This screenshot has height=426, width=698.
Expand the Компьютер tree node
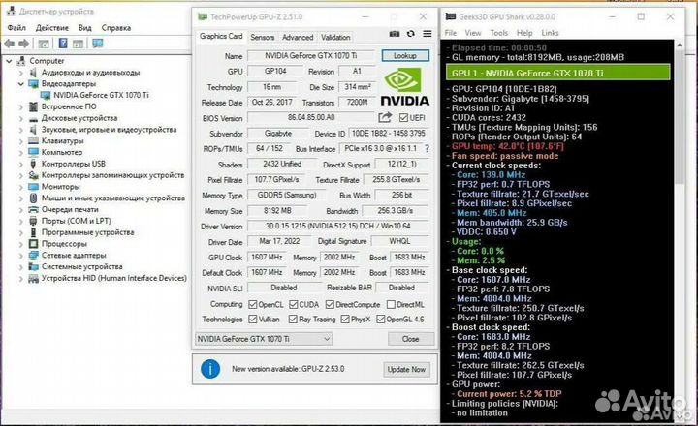[x=21, y=153]
